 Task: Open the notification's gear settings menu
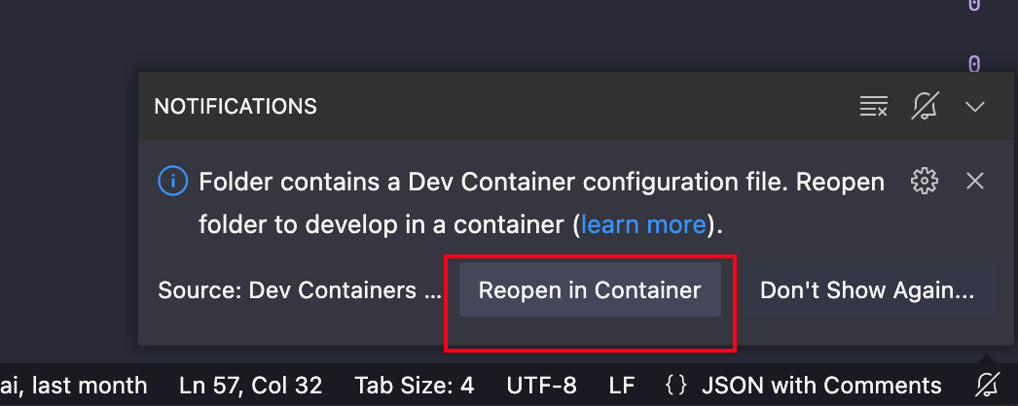[x=925, y=182]
